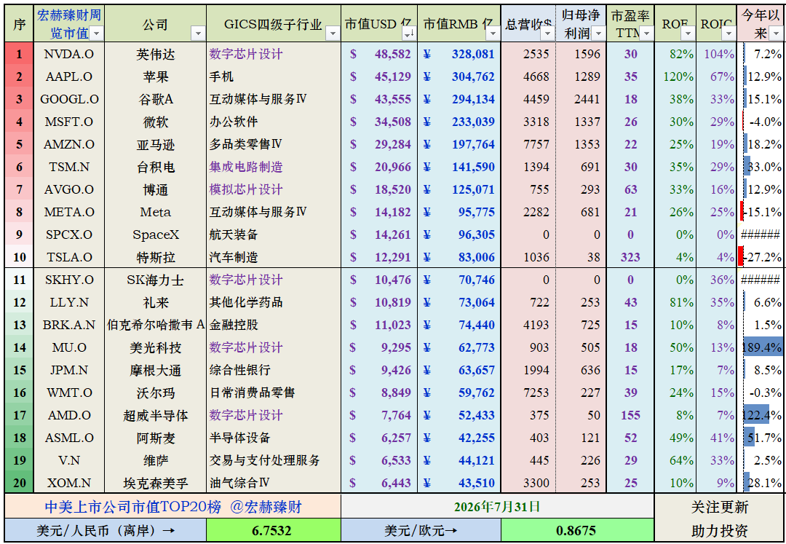This screenshot has width=786, height=544.
Task: Open 市值RMB column filter dropdown
Action: (493, 33)
